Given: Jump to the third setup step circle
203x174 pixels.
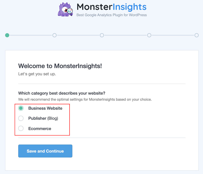Looking at the screenshot, I should click(102, 35).
